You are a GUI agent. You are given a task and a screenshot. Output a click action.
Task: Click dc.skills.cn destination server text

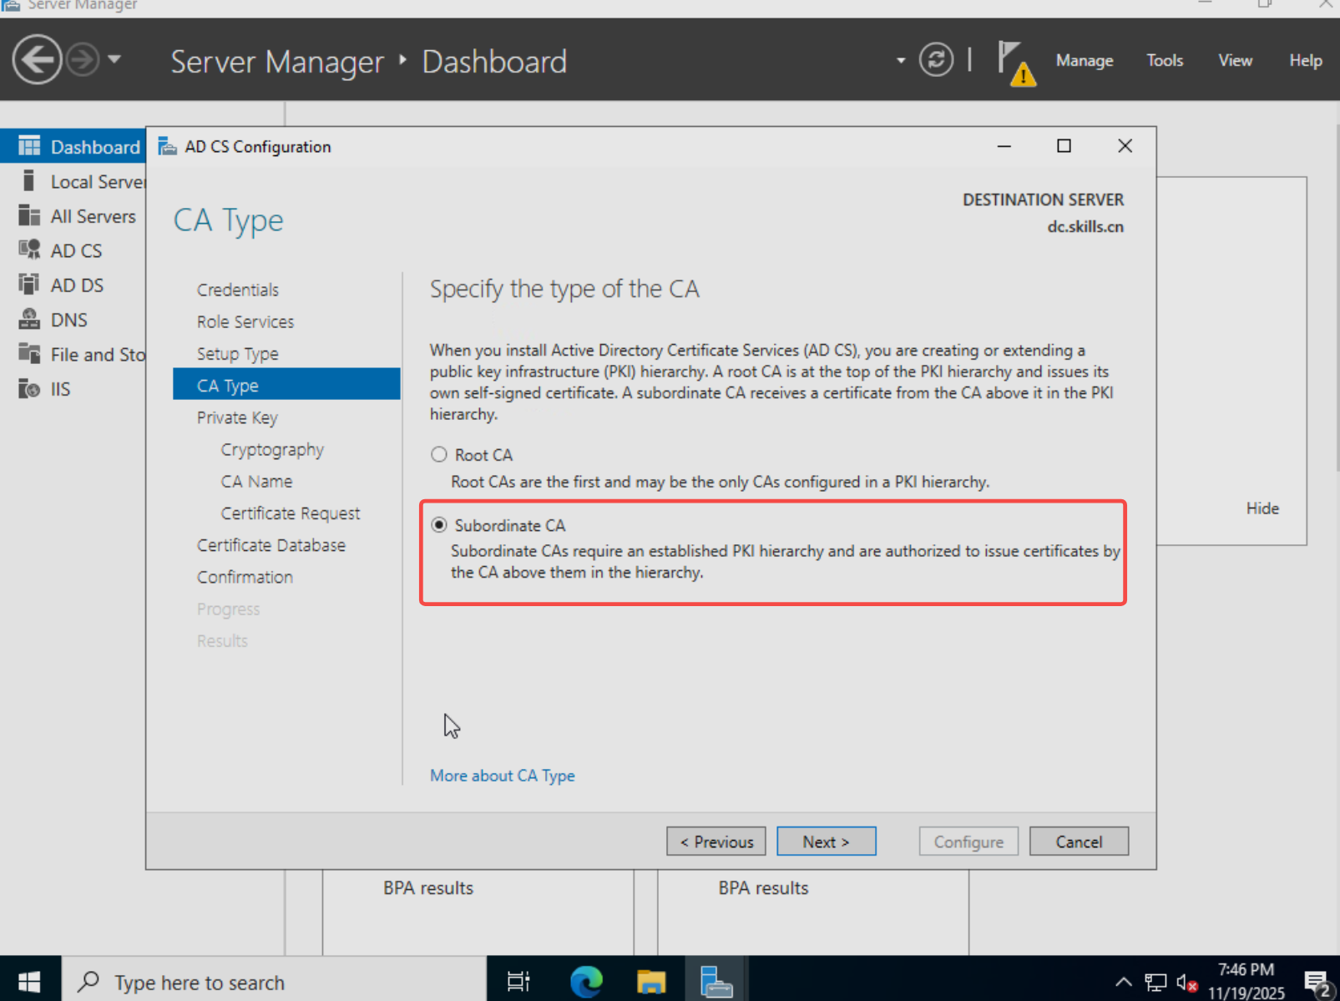[x=1085, y=226]
